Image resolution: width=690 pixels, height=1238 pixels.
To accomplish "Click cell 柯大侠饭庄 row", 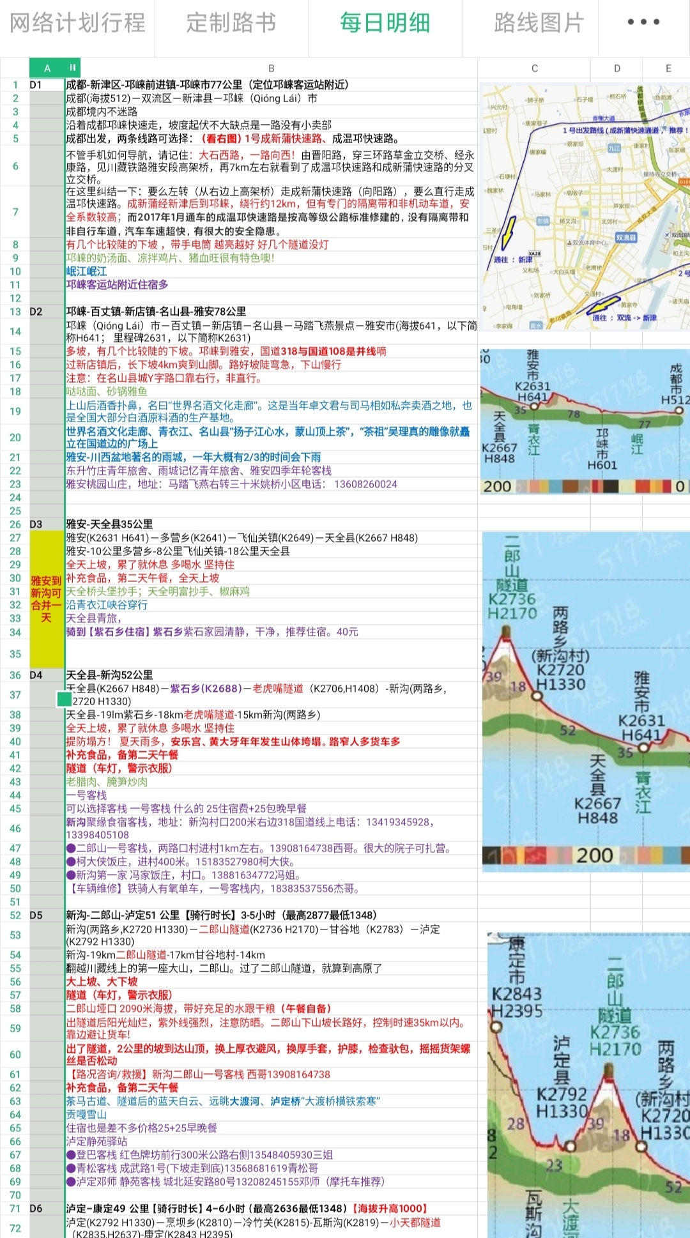I will pos(271,862).
